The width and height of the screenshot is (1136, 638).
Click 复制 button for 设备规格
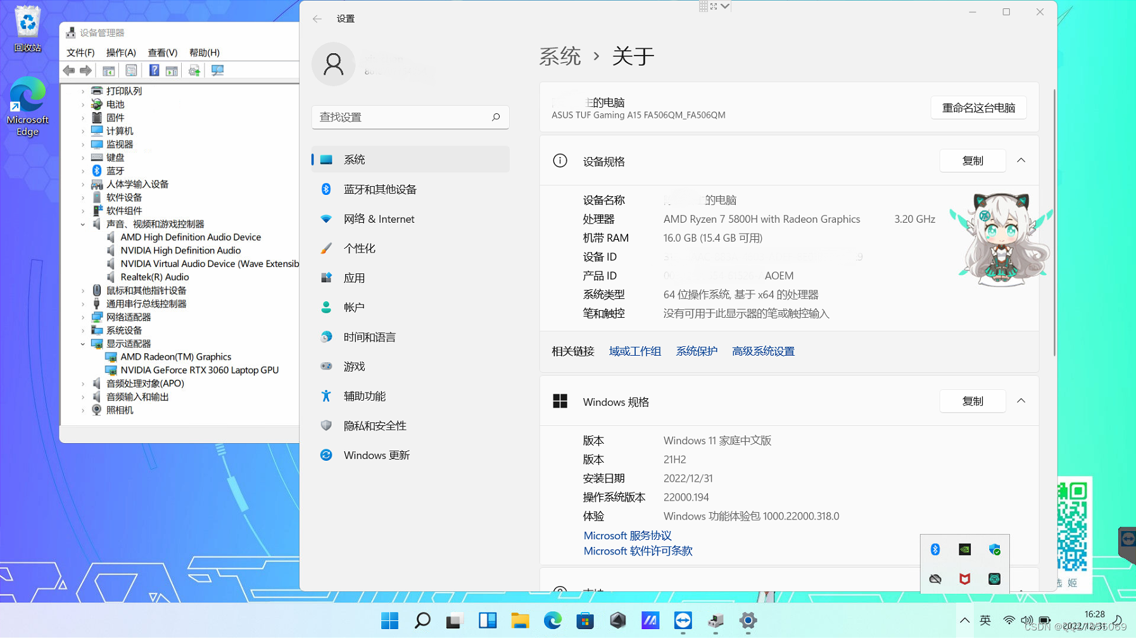coord(973,161)
